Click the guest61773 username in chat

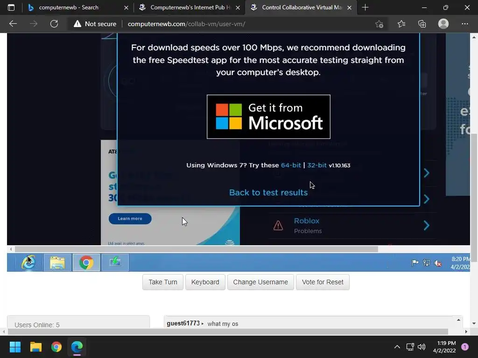click(183, 324)
